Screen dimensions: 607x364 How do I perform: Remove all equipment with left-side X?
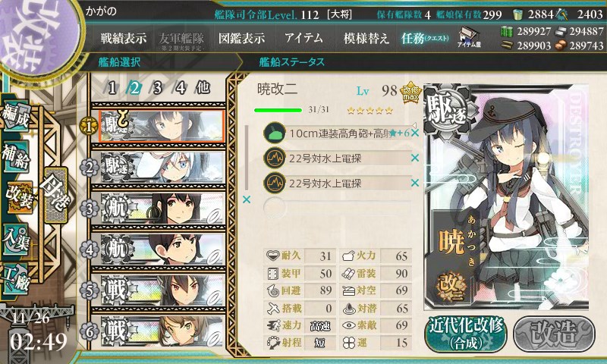pos(246,199)
